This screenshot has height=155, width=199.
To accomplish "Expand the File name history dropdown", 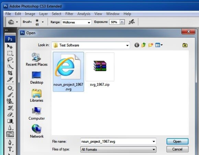I will click(x=154, y=141).
